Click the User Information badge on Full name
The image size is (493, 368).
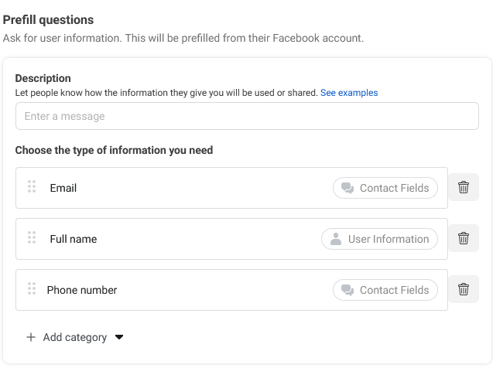(x=379, y=239)
